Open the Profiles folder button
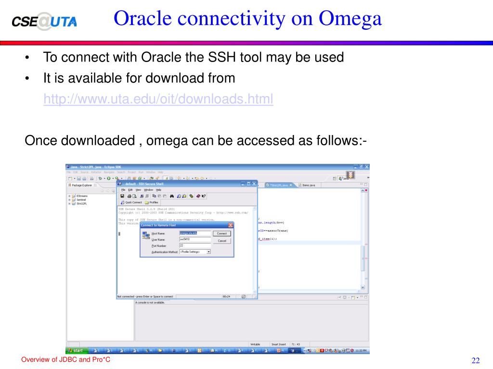This screenshot has width=493, height=369. pos(151,202)
